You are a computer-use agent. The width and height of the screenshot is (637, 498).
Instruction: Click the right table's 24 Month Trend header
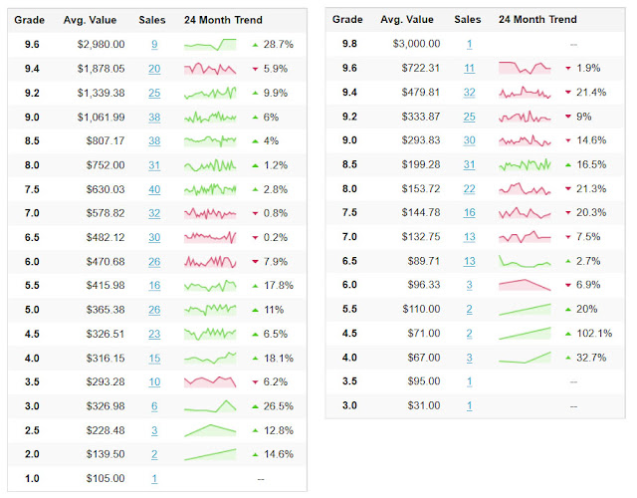click(537, 20)
